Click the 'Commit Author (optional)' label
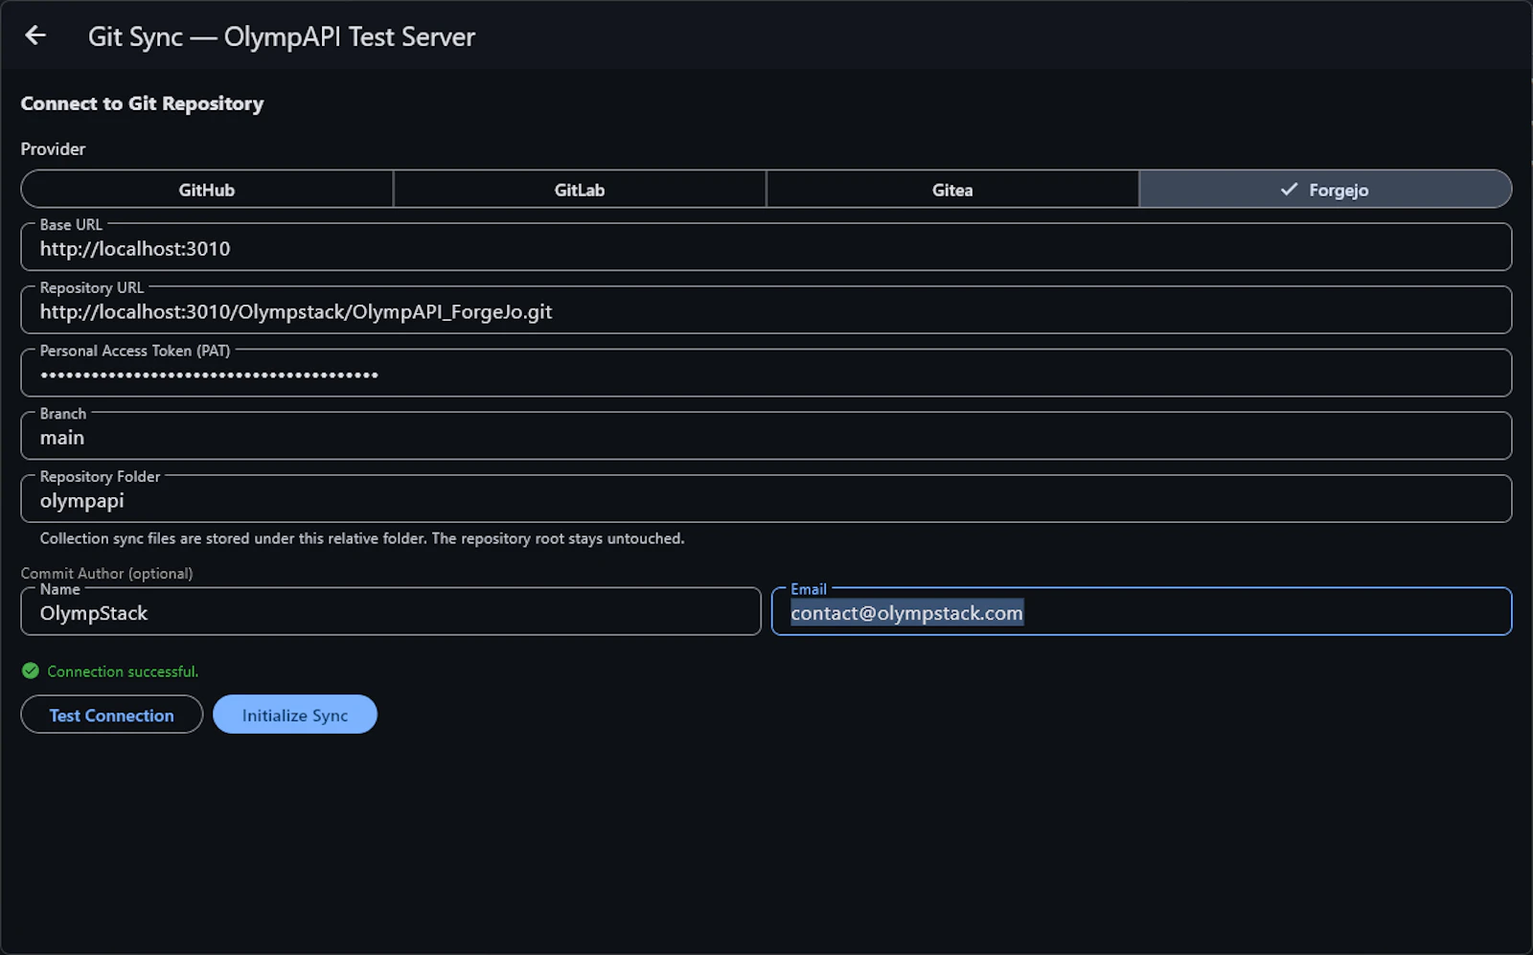The width and height of the screenshot is (1533, 955). [x=106, y=573]
